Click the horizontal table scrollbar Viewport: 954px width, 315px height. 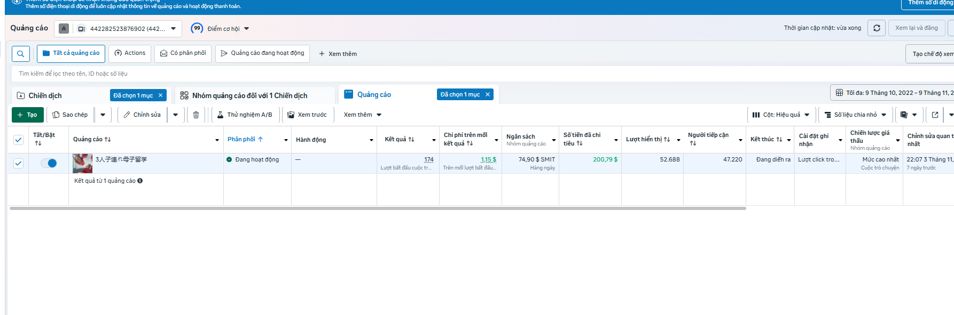pos(378,208)
